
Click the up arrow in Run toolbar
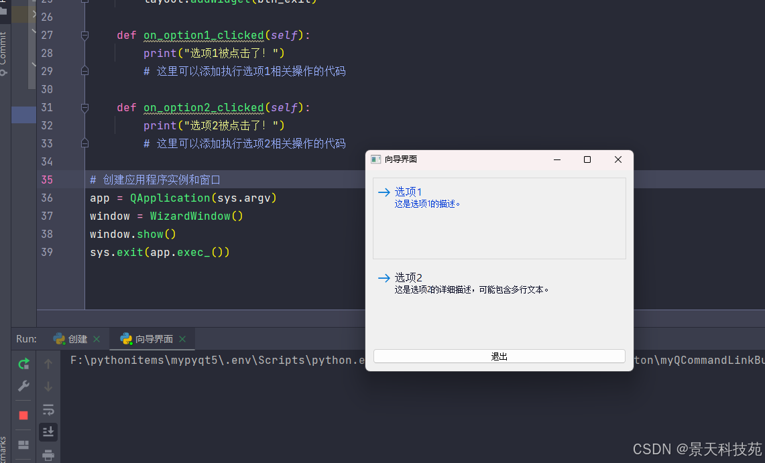click(x=48, y=364)
